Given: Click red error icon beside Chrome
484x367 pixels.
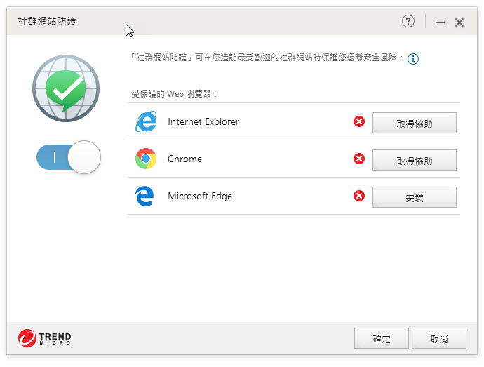Looking at the screenshot, I should pos(359,159).
